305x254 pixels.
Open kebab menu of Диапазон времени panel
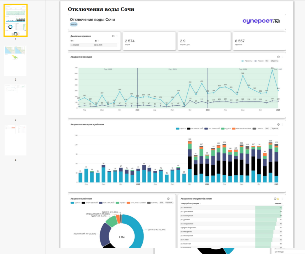tap(117, 36)
